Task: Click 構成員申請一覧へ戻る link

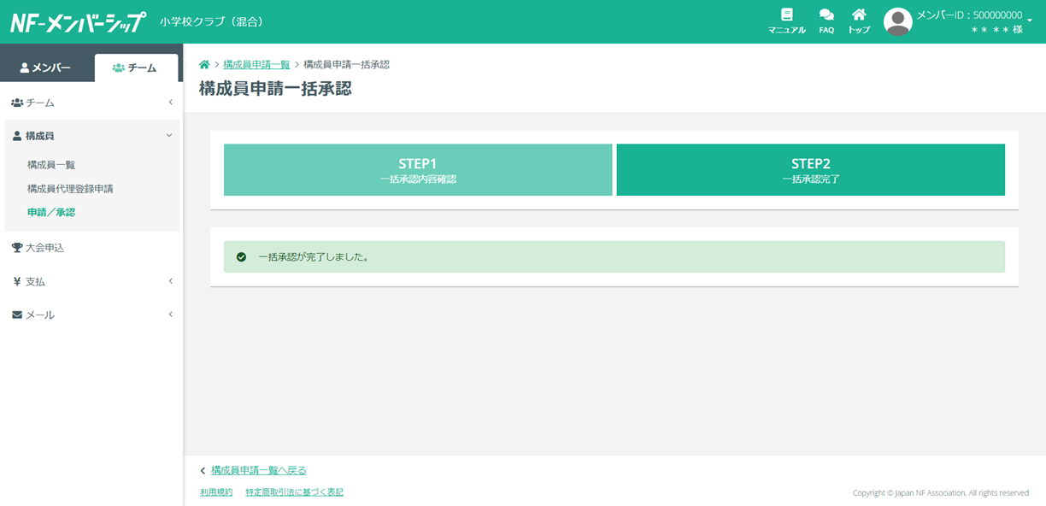Action: (258, 470)
